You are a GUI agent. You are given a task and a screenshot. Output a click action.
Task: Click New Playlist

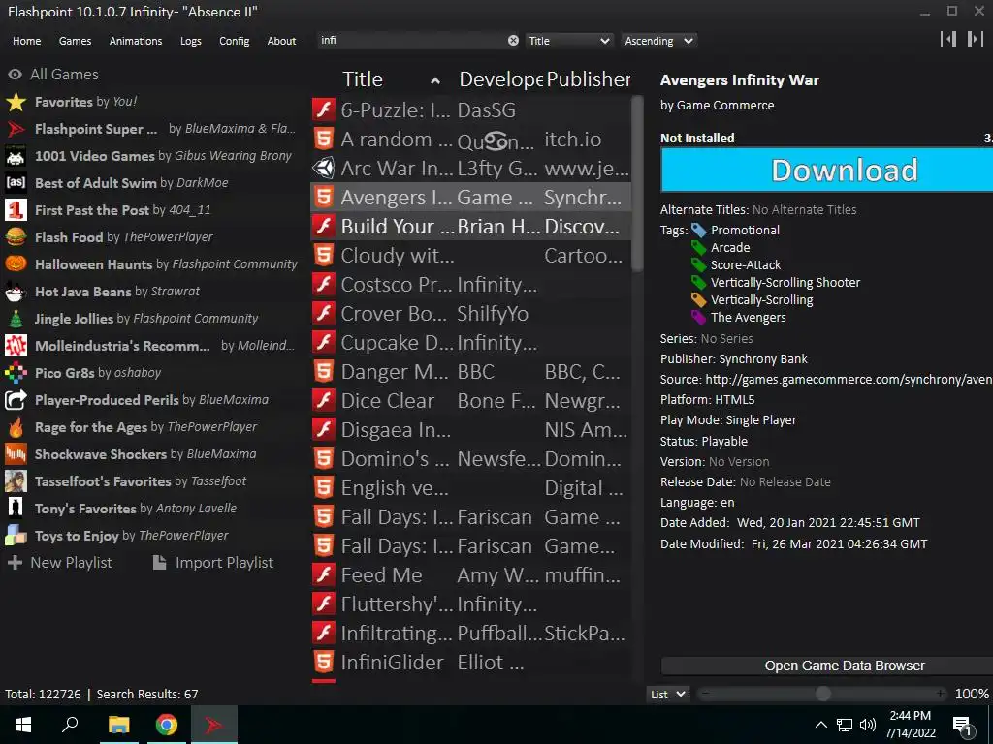[59, 563]
